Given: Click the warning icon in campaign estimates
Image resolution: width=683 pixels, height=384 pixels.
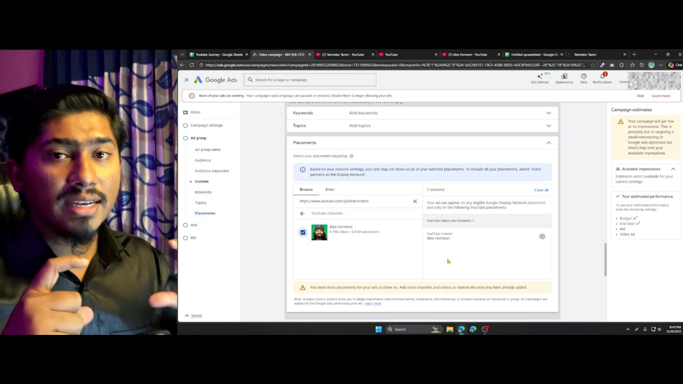Looking at the screenshot, I should (621, 122).
